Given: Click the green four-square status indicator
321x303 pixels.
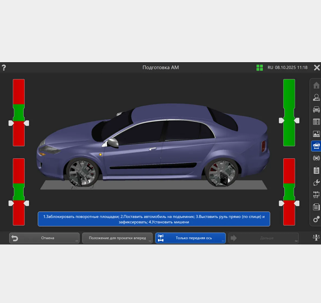Looking at the screenshot, I should [x=260, y=67].
